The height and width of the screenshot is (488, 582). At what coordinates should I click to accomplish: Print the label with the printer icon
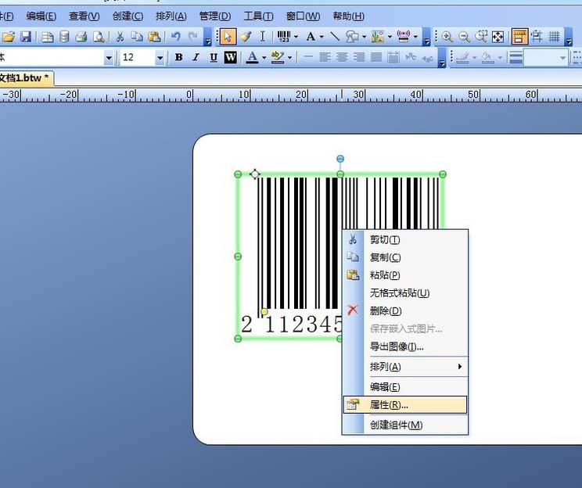(x=81, y=37)
